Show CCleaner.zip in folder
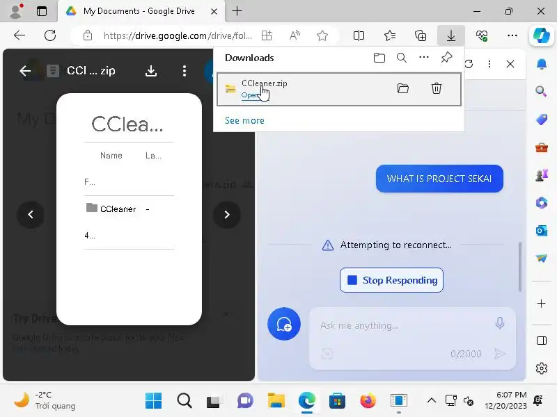557x417 pixels. click(x=403, y=88)
